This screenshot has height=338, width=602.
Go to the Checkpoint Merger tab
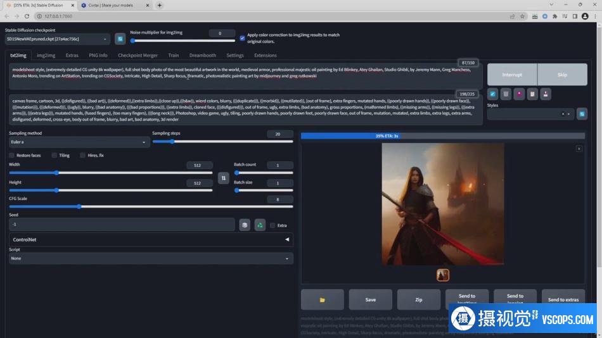coord(138,55)
